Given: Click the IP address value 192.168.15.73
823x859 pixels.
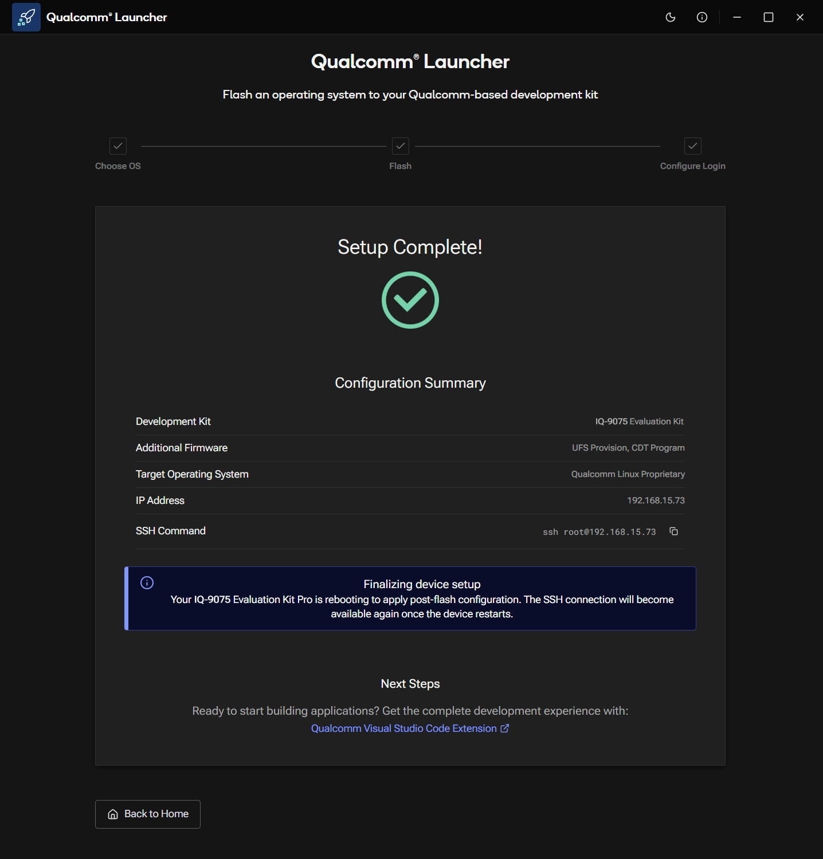Looking at the screenshot, I should click(656, 501).
